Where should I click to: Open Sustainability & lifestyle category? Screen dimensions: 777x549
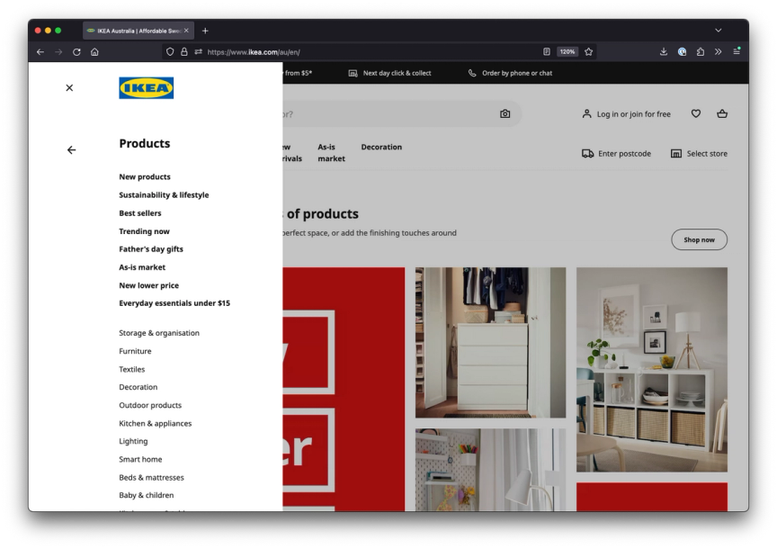tap(164, 195)
